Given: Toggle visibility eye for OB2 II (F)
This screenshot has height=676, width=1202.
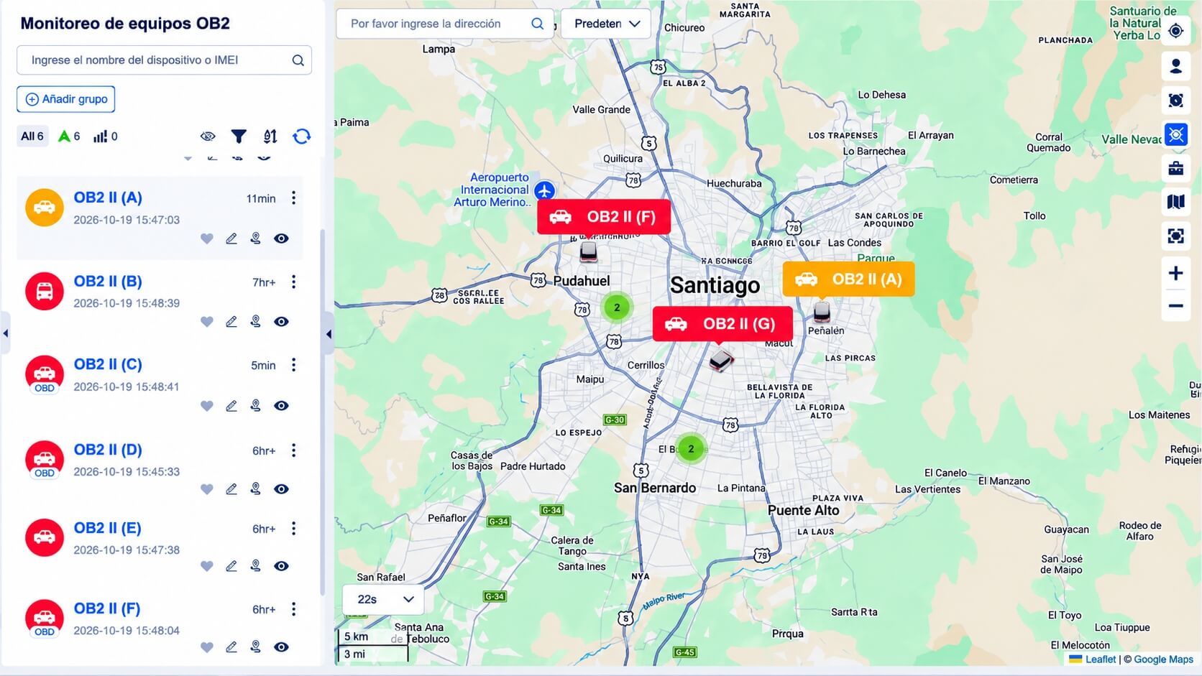Looking at the screenshot, I should pyautogui.click(x=281, y=647).
